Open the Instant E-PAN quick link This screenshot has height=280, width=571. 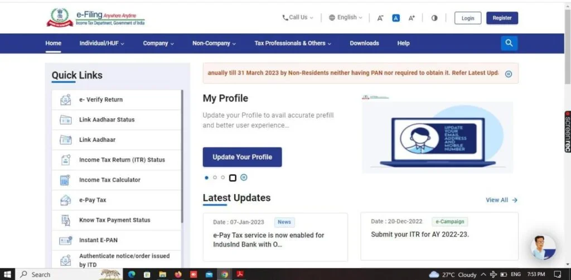116,240
